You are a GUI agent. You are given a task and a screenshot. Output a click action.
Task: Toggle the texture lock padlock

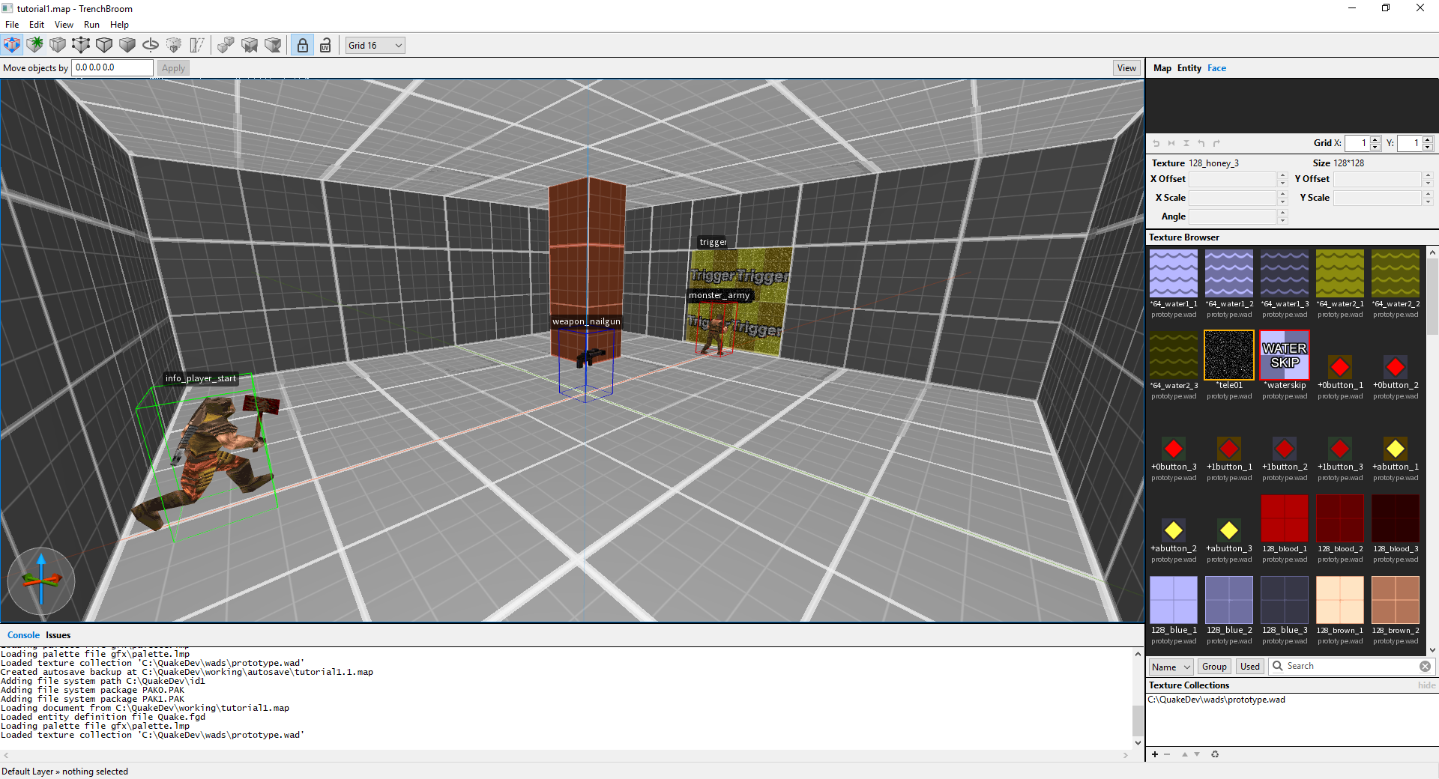[x=302, y=45]
